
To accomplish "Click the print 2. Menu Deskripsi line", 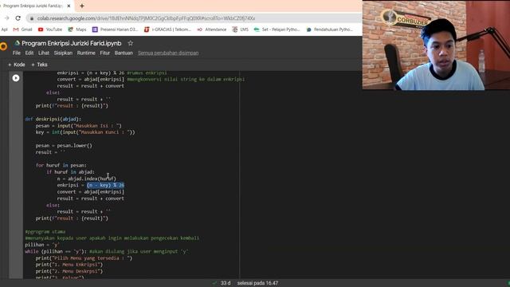I will 69,271.
